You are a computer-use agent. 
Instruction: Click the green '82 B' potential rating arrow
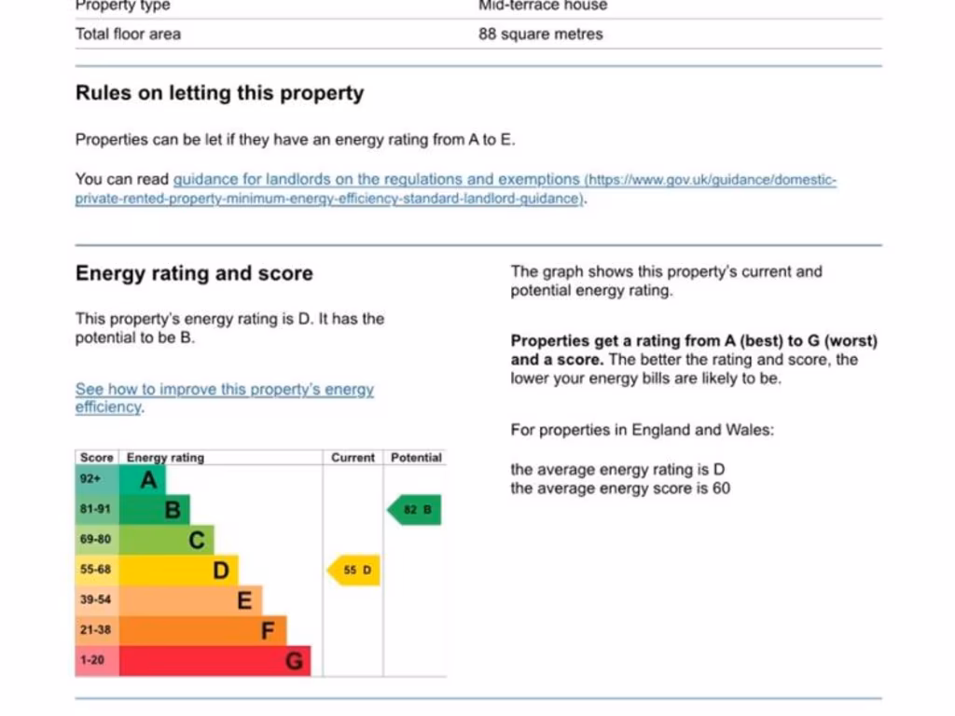tap(415, 510)
